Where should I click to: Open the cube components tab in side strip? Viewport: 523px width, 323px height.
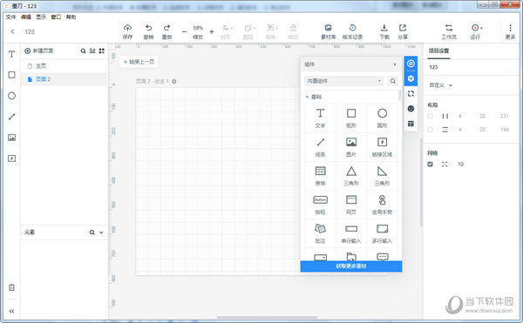(411, 79)
